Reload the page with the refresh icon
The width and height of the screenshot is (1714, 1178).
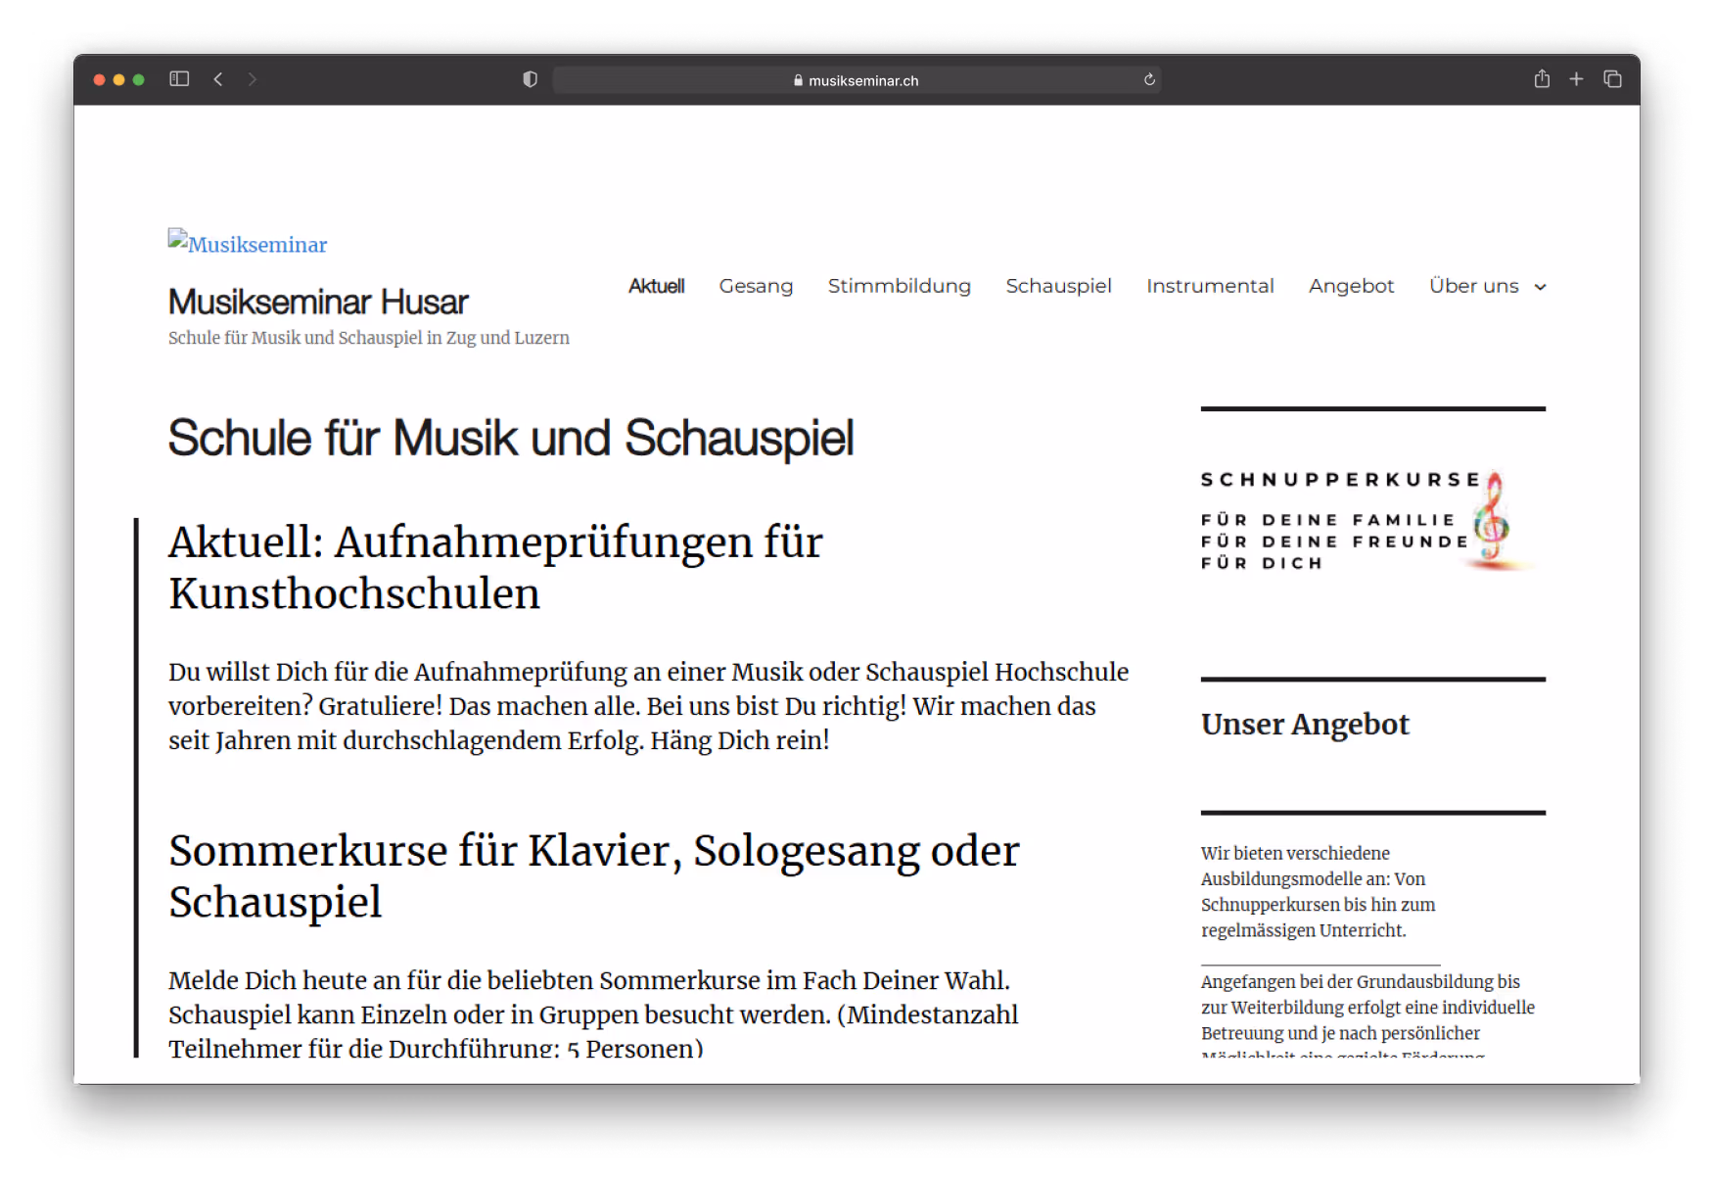point(1149,79)
